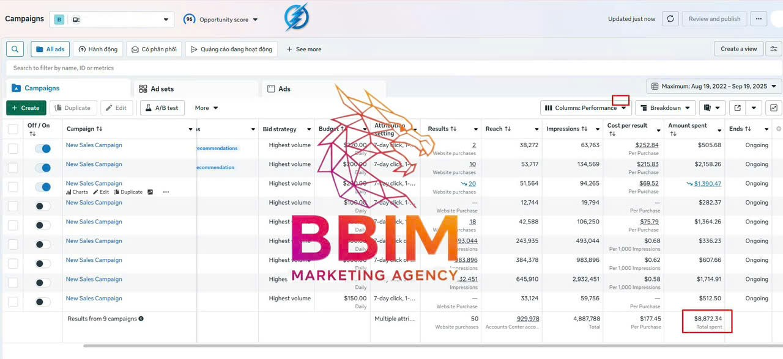This screenshot has height=359, width=783.
Task: Open export options arrow next to export icon
Action: [x=754, y=108]
